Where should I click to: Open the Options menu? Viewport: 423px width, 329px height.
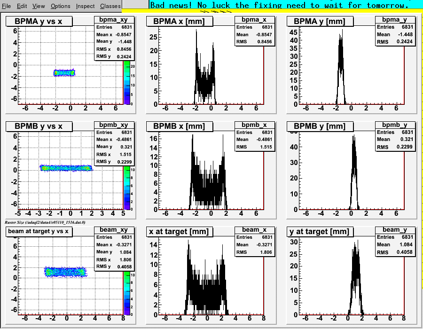[61, 6]
